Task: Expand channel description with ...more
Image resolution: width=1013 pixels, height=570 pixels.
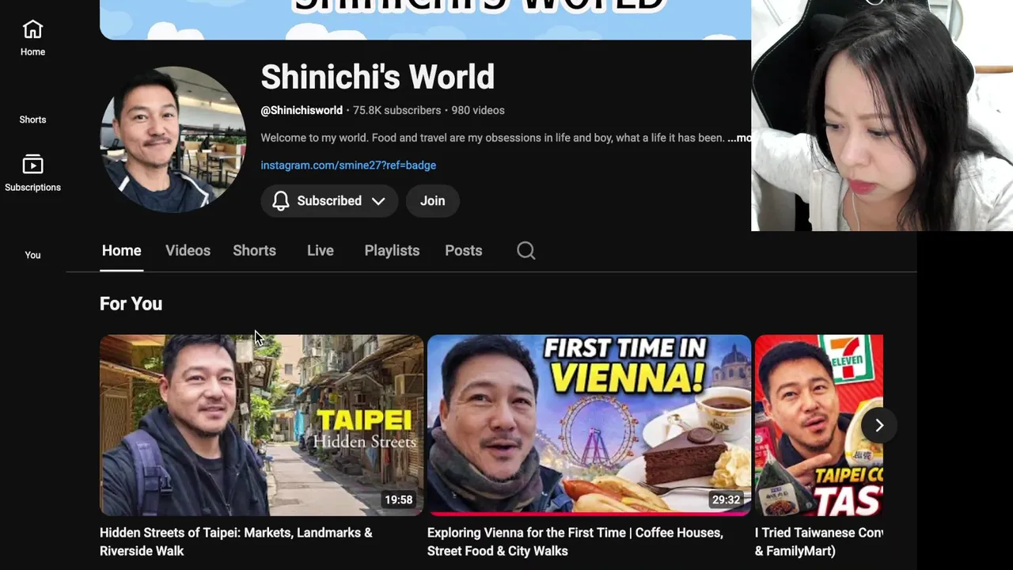Action: (739, 138)
